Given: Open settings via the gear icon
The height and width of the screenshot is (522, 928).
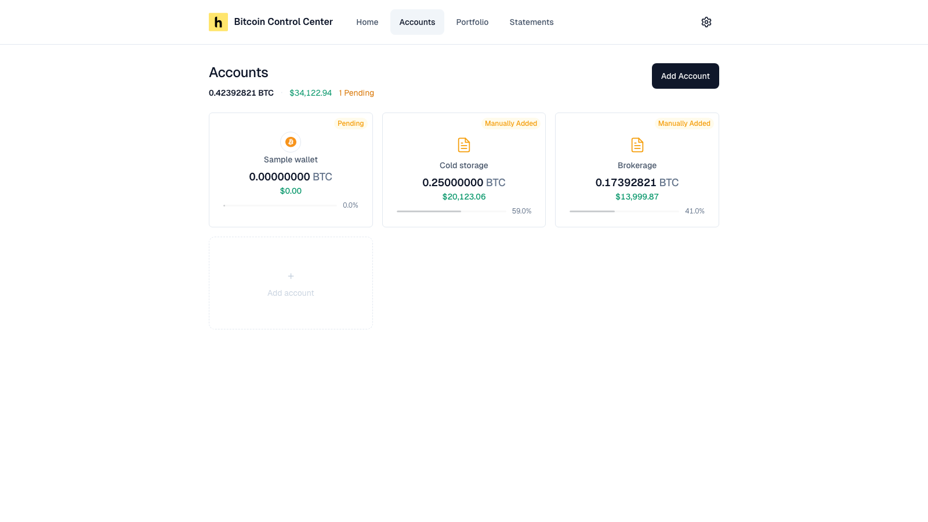Looking at the screenshot, I should (706, 22).
